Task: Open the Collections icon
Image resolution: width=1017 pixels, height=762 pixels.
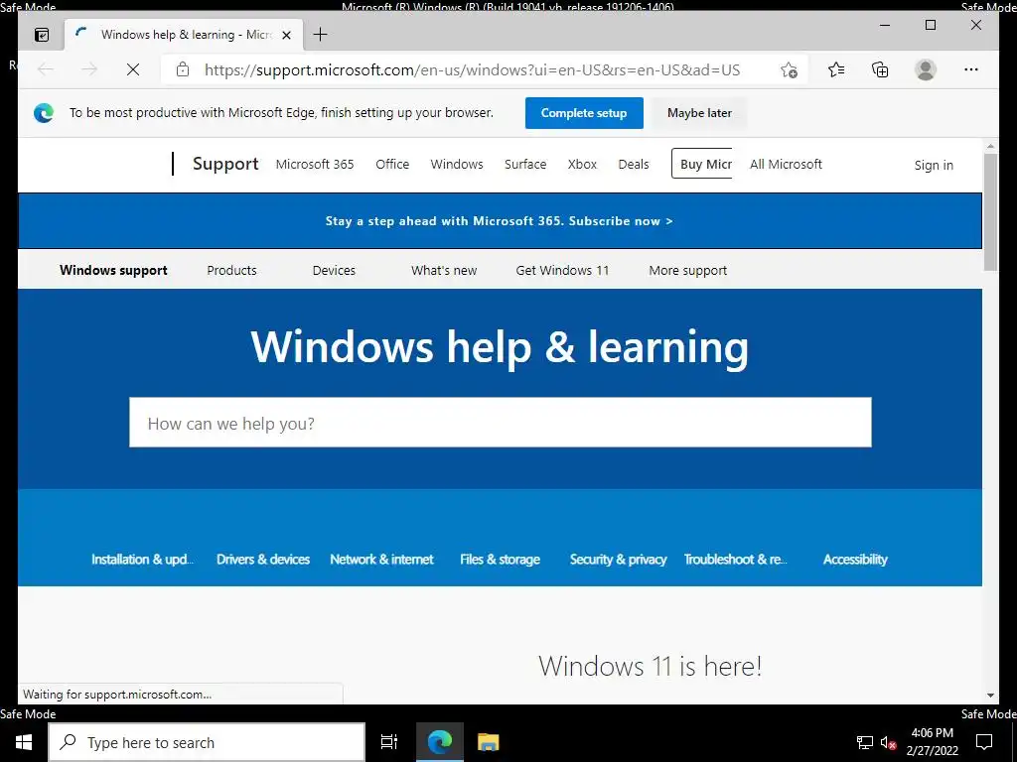Action: coord(880,69)
